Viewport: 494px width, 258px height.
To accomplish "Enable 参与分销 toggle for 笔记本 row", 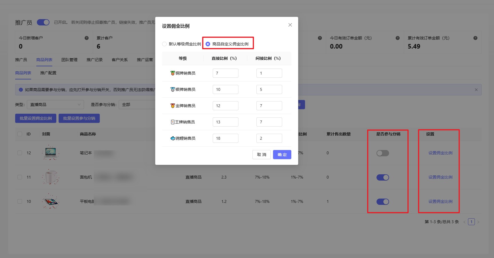I will (x=383, y=153).
